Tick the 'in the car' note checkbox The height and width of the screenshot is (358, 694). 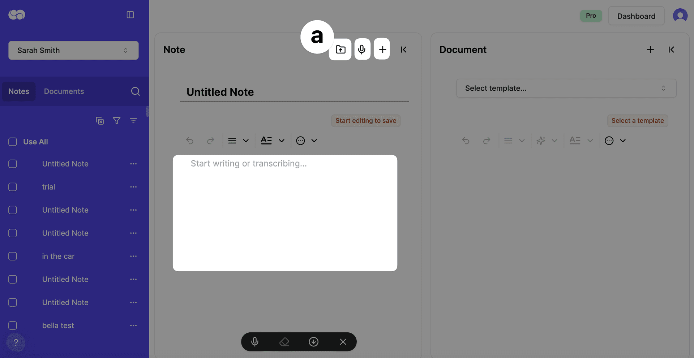13,256
